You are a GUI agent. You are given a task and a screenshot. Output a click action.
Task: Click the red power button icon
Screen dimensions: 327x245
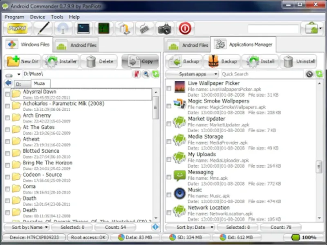click(x=185, y=28)
